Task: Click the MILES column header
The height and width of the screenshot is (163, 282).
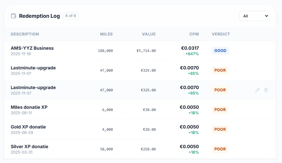Action: 106,34
